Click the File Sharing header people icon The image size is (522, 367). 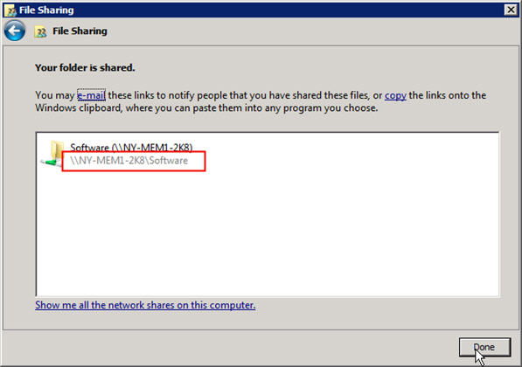click(40, 31)
